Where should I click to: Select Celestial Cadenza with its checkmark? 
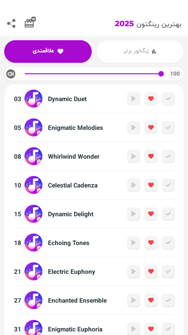point(168,185)
